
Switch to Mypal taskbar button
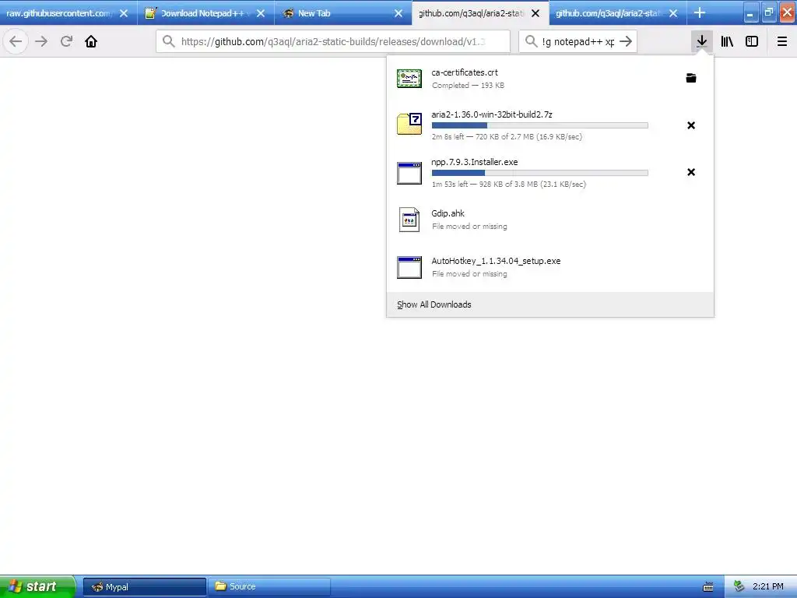pos(144,587)
